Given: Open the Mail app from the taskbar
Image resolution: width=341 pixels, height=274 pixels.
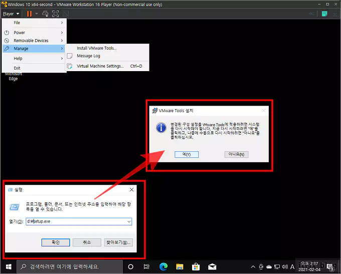Looking at the screenshot, I should pos(212,267).
